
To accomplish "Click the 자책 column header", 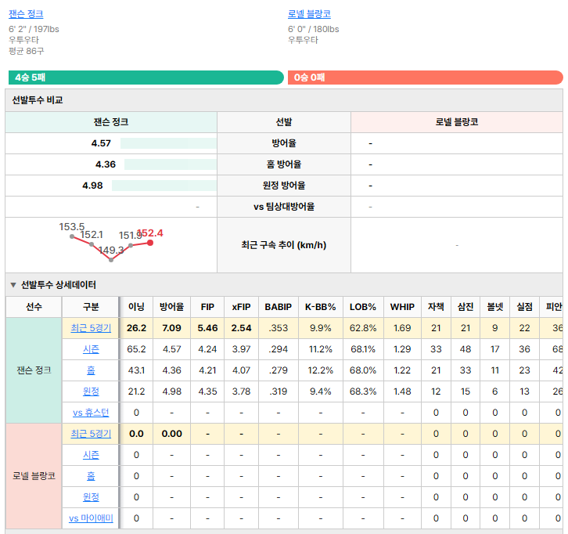I will coord(436,307).
